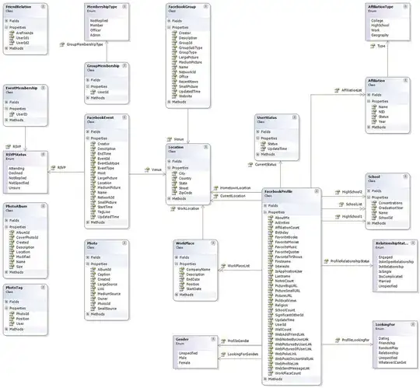This screenshot has width=420, height=388.
Task: Collapse the LookingFor enum box header chevron
Action: [x=413, y=324]
